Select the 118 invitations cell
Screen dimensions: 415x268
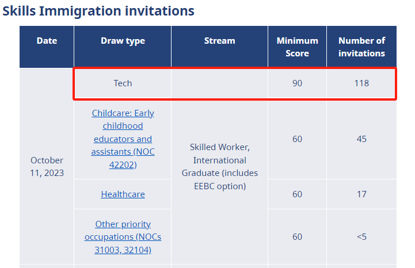pyautogui.click(x=361, y=83)
